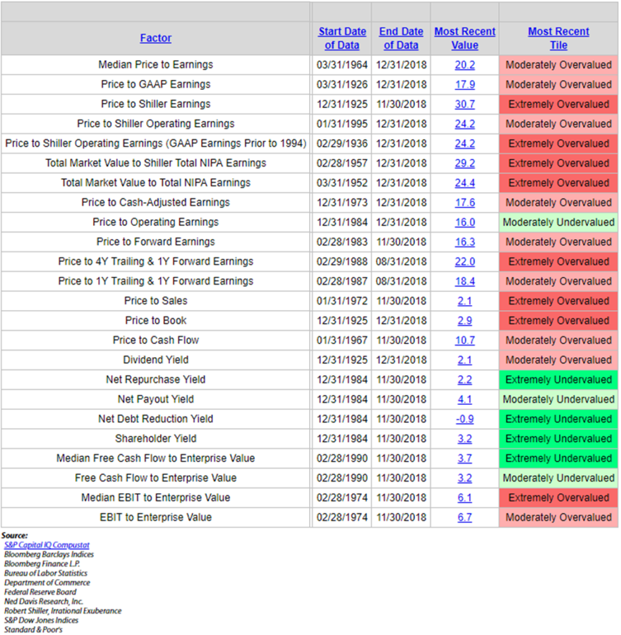Click the green tile for Net Repurchase Yield

click(558, 380)
